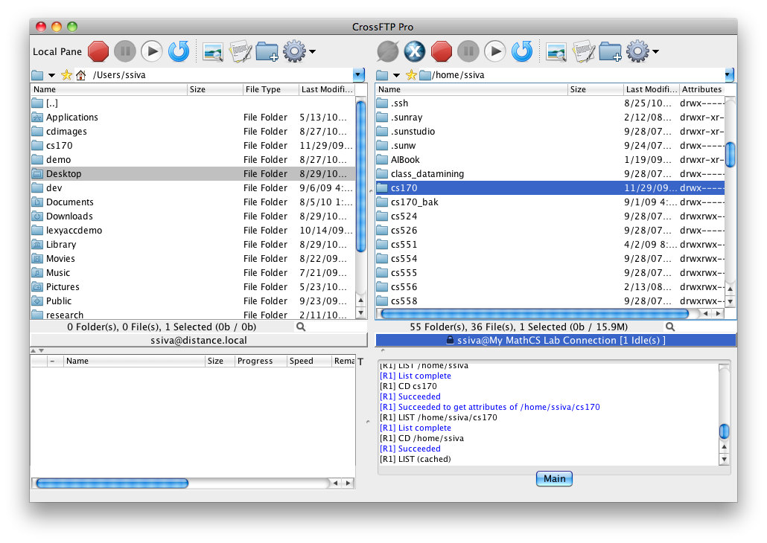The width and height of the screenshot is (767, 543).
Task: Select the cdimages folder in the local pane
Action: pos(193,132)
